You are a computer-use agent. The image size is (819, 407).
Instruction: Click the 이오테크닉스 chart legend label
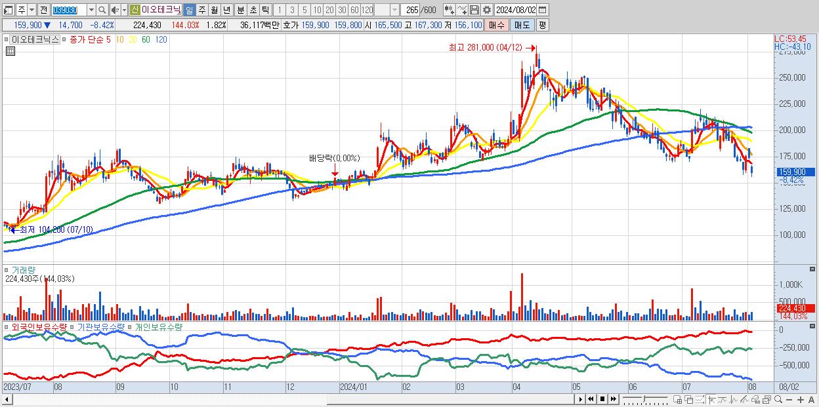pyautogui.click(x=36, y=40)
